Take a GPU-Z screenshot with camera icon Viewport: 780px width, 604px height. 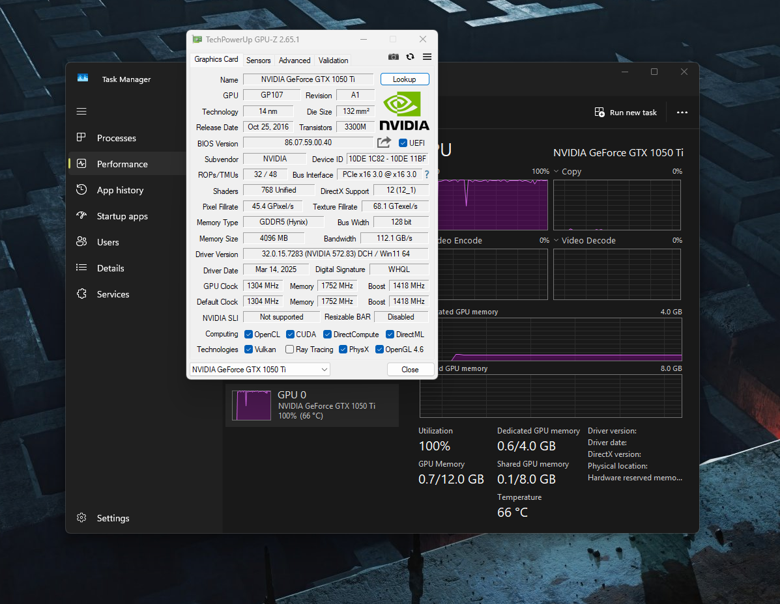coord(393,57)
